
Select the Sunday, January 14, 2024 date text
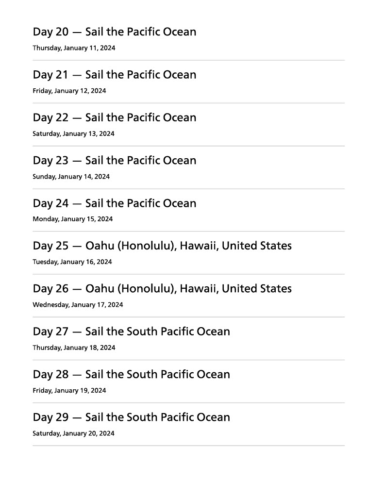pyautogui.click(x=71, y=177)
